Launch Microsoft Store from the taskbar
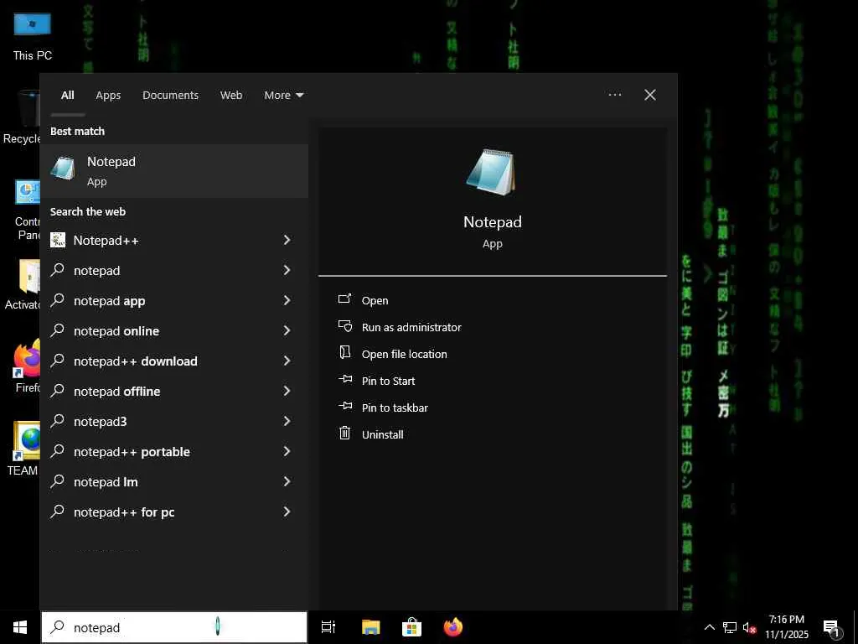858x644 pixels. [x=411, y=627]
